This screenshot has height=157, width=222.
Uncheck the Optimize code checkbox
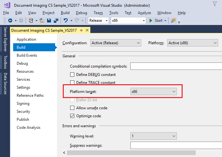point(72,116)
